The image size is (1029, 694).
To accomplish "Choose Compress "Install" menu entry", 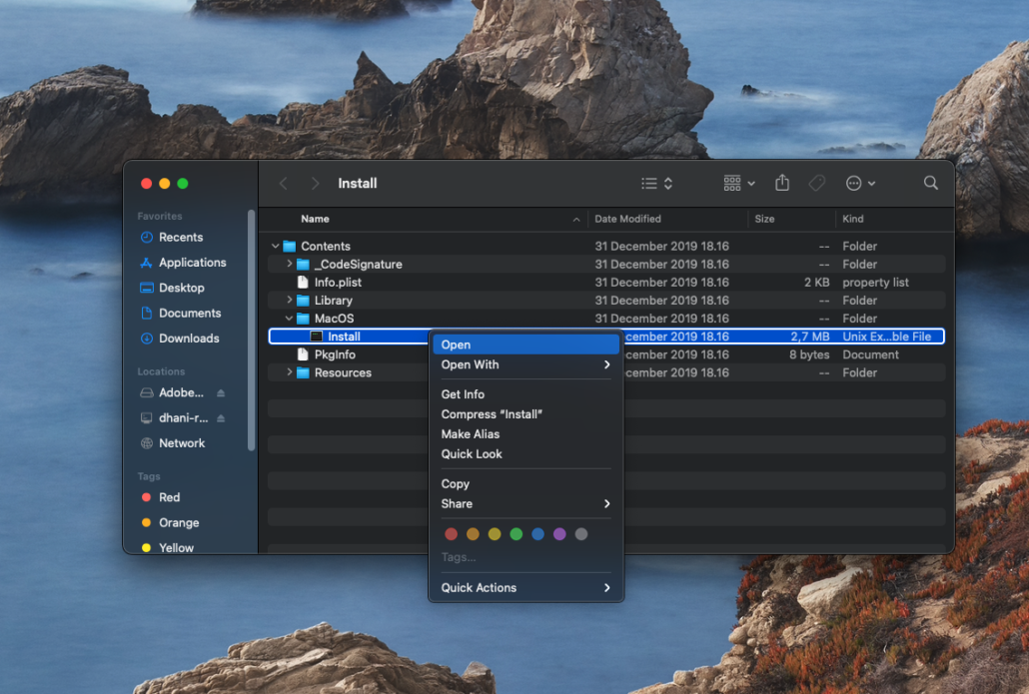I will tap(492, 414).
